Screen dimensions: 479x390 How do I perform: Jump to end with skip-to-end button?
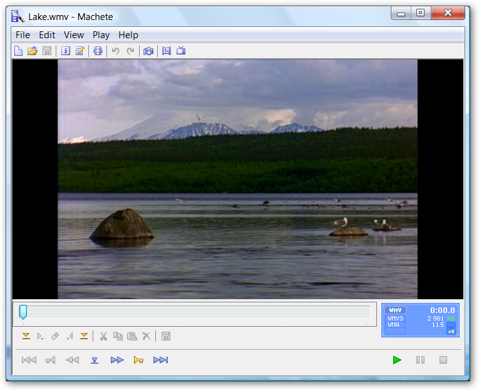point(161,360)
